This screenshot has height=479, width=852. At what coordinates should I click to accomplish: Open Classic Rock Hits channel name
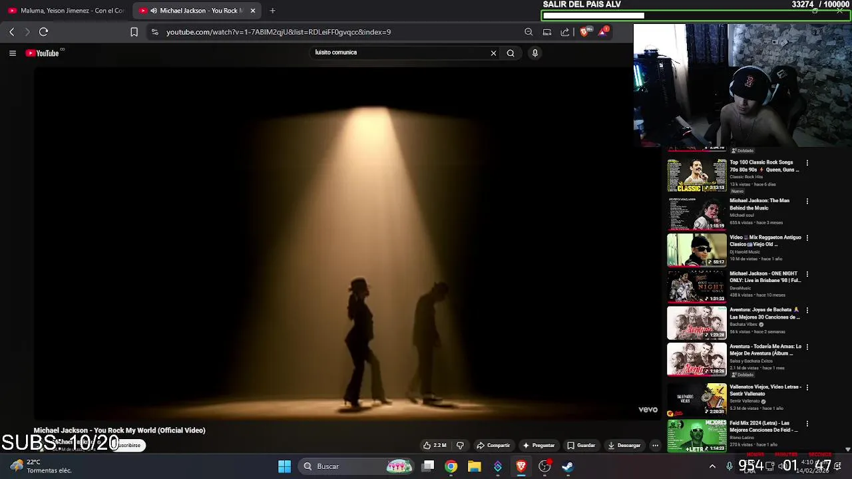746,177
